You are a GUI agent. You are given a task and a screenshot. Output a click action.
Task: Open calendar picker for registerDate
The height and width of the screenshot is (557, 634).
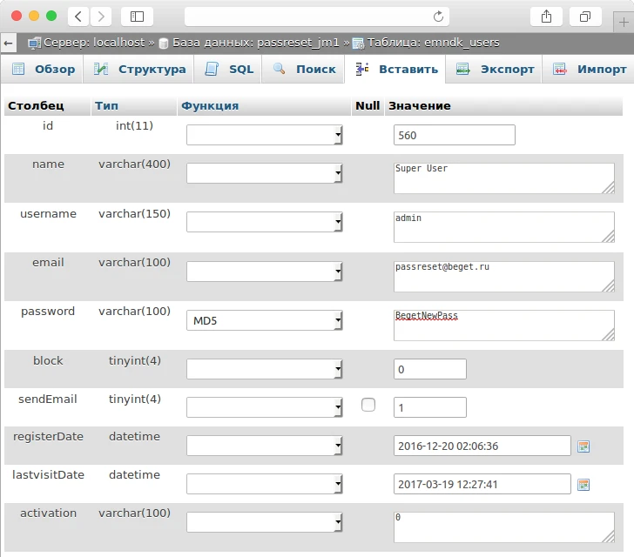[583, 446]
